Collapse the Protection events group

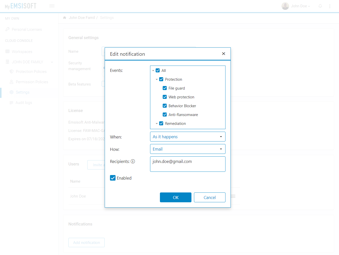pyautogui.click(x=157, y=79)
